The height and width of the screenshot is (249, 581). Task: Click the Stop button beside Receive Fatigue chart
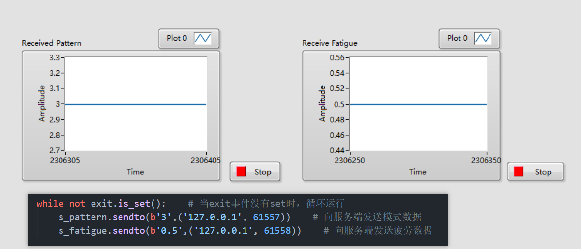click(535, 172)
